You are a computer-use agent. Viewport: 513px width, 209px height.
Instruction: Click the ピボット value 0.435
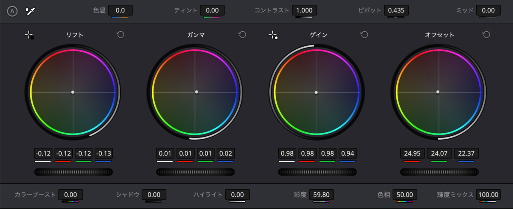396,10
